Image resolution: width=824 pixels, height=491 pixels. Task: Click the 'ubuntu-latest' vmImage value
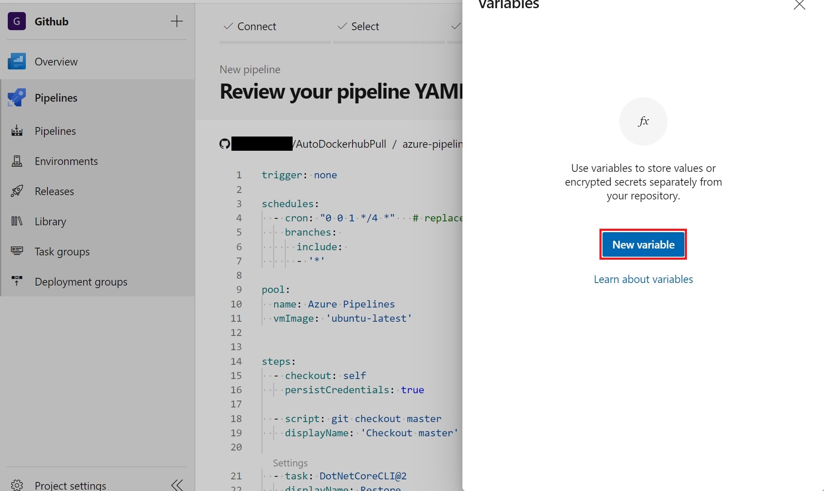(369, 318)
